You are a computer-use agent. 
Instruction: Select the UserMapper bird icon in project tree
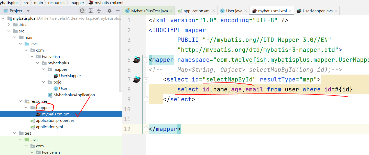56,76
